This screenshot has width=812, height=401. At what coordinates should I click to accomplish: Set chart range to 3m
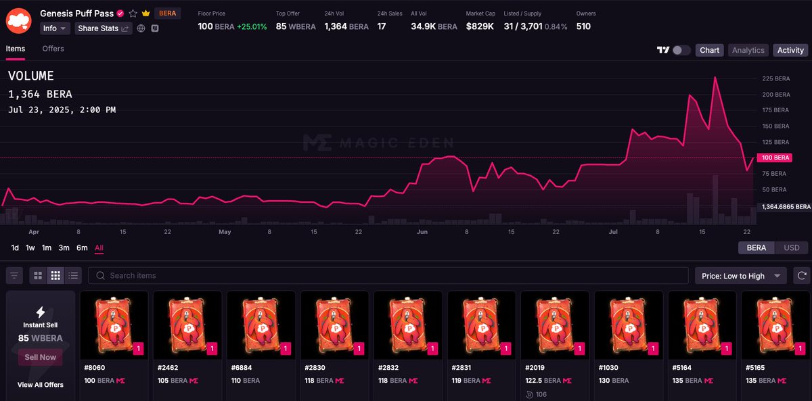pyautogui.click(x=64, y=248)
